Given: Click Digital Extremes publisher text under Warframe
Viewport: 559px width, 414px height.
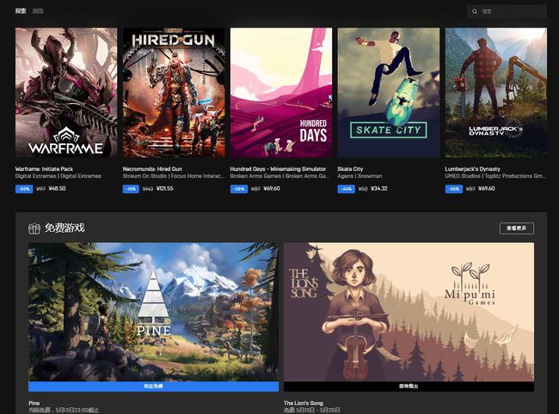Looking at the screenshot, I should (x=58, y=176).
